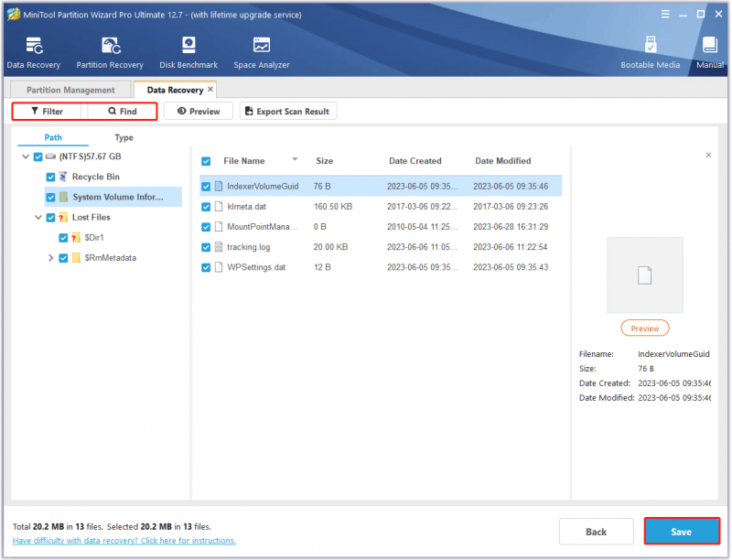The image size is (732, 560).
Task: Select the tracking.log file row
Action: click(x=381, y=247)
